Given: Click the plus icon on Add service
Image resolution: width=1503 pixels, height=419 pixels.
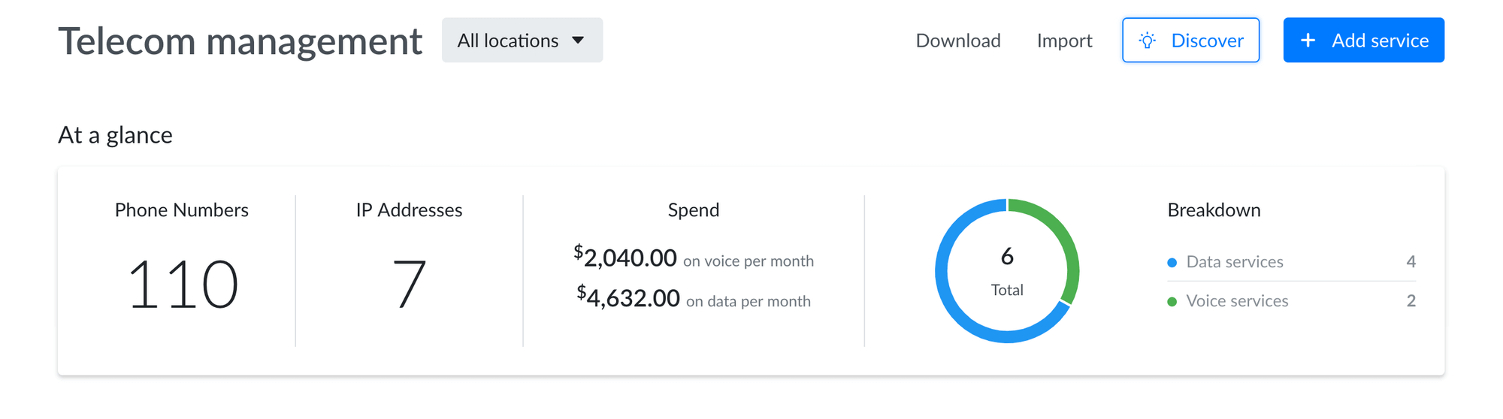Looking at the screenshot, I should pos(1308,41).
